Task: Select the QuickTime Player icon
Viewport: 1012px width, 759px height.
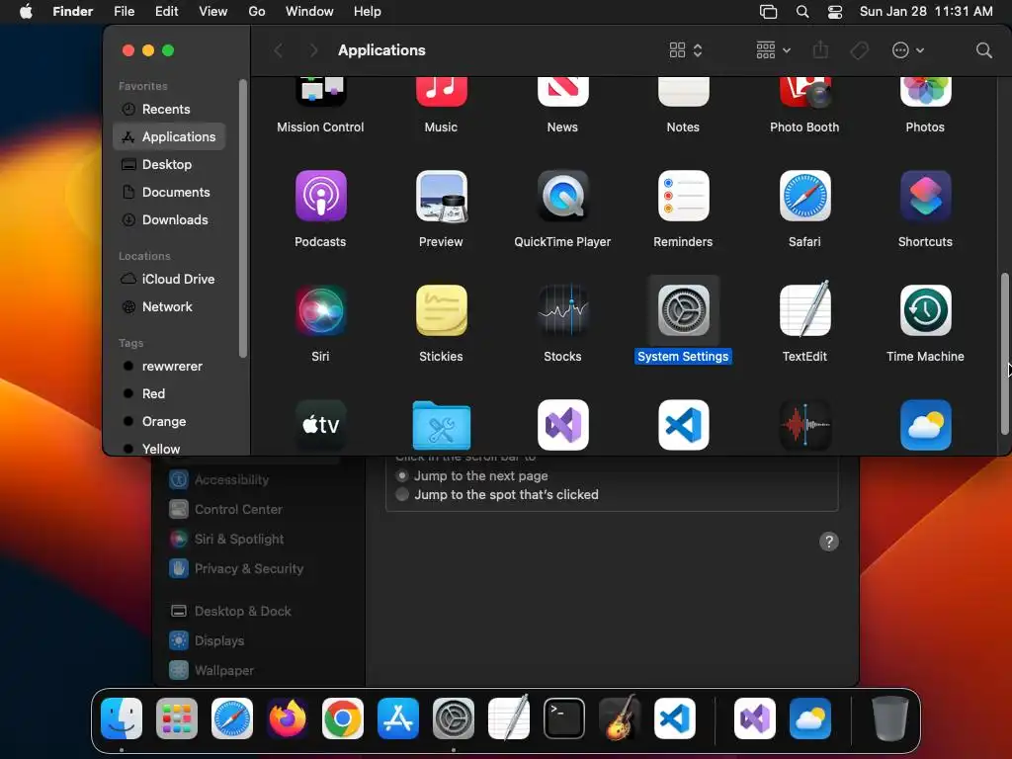Action: point(562,196)
